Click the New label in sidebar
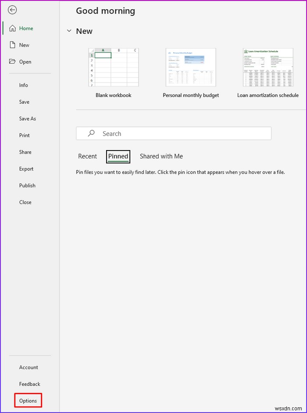307x413 pixels. click(24, 45)
